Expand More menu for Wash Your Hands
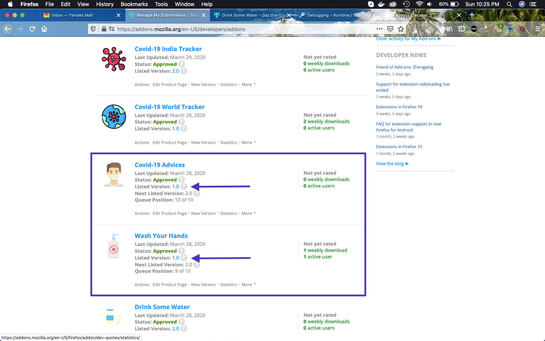The height and width of the screenshot is (341, 545). click(249, 285)
